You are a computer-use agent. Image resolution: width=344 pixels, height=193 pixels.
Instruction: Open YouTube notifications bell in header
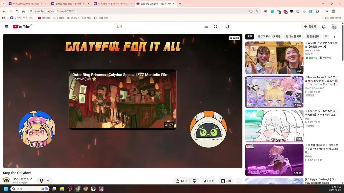click(x=324, y=27)
